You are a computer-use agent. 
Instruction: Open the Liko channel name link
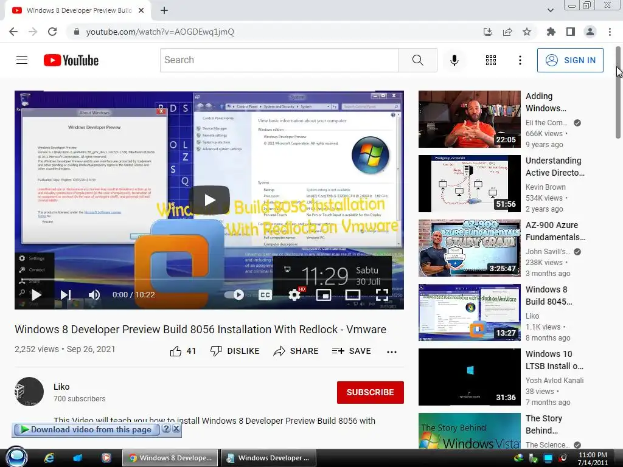click(x=61, y=387)
